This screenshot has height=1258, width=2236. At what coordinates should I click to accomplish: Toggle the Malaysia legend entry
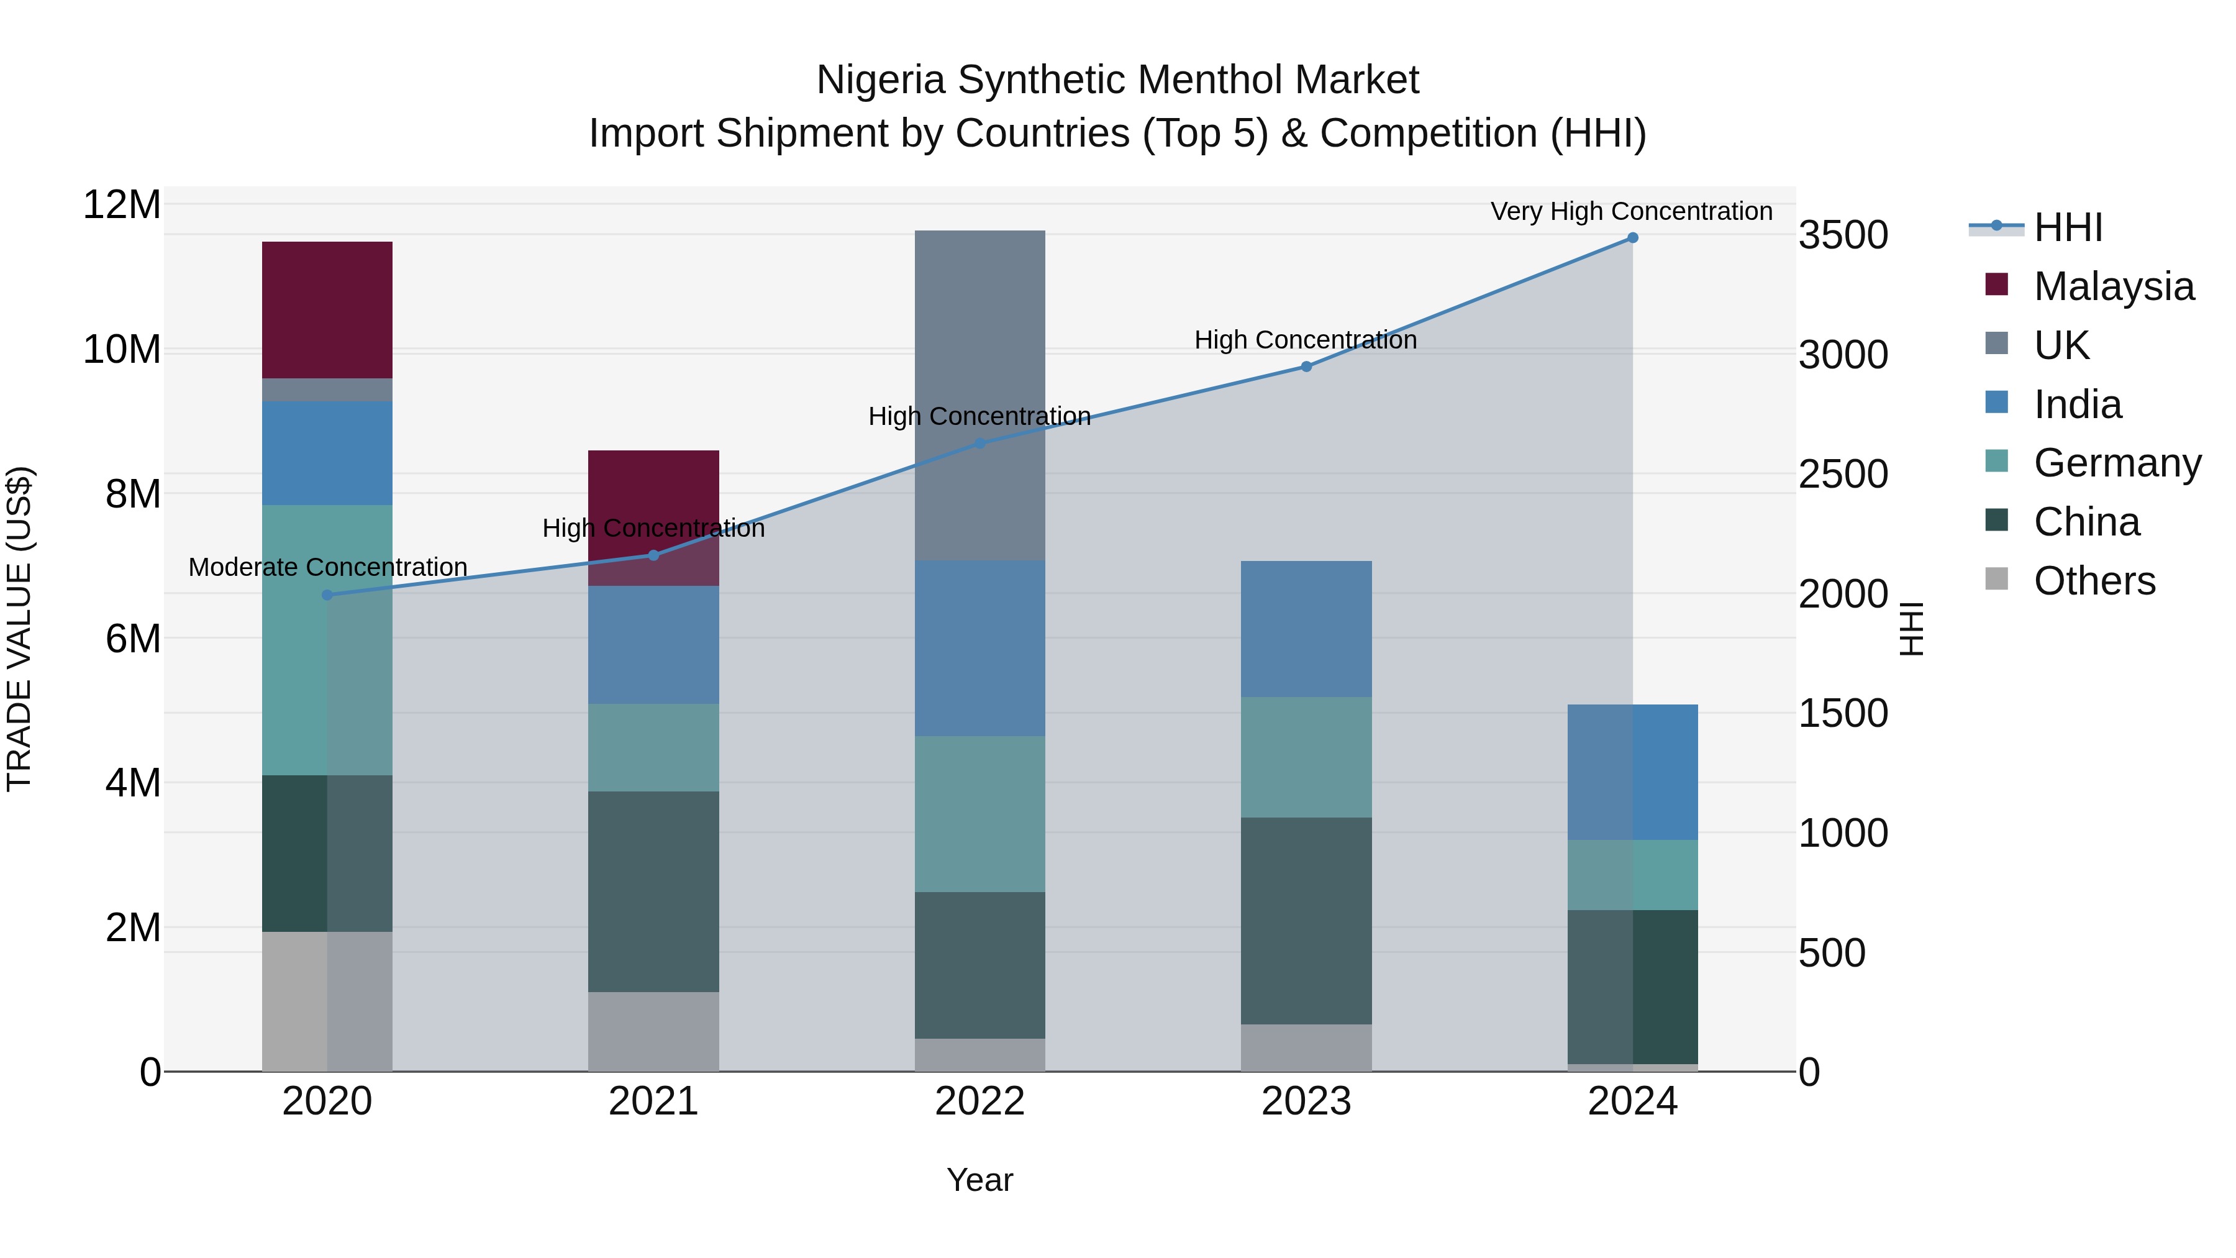[x=2089, y=286]
